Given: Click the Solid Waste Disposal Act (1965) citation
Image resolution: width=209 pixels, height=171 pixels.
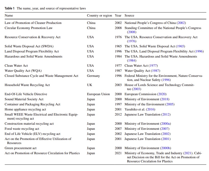Looking at the screenshot, I should [x=180, y=46].
